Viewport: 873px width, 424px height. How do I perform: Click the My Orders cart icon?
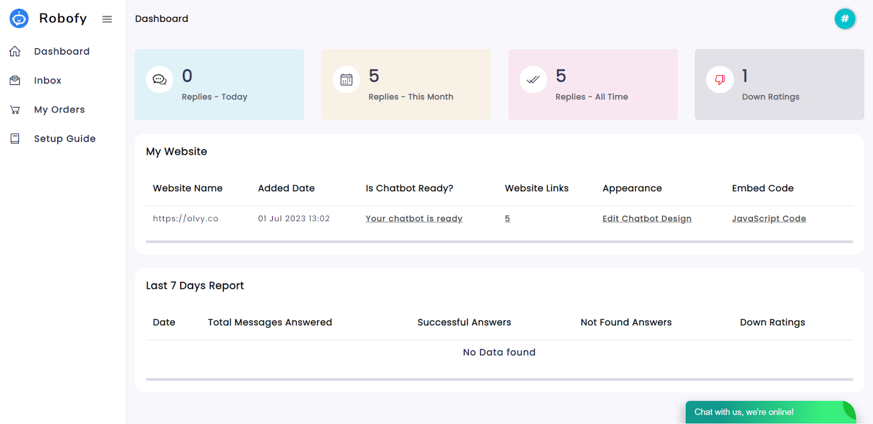pos(15,110)
